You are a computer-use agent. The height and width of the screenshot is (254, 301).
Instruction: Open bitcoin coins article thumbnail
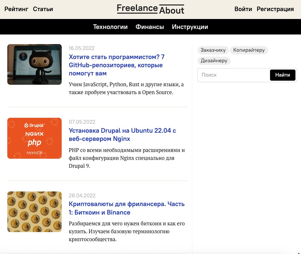(x=34, y=212)
